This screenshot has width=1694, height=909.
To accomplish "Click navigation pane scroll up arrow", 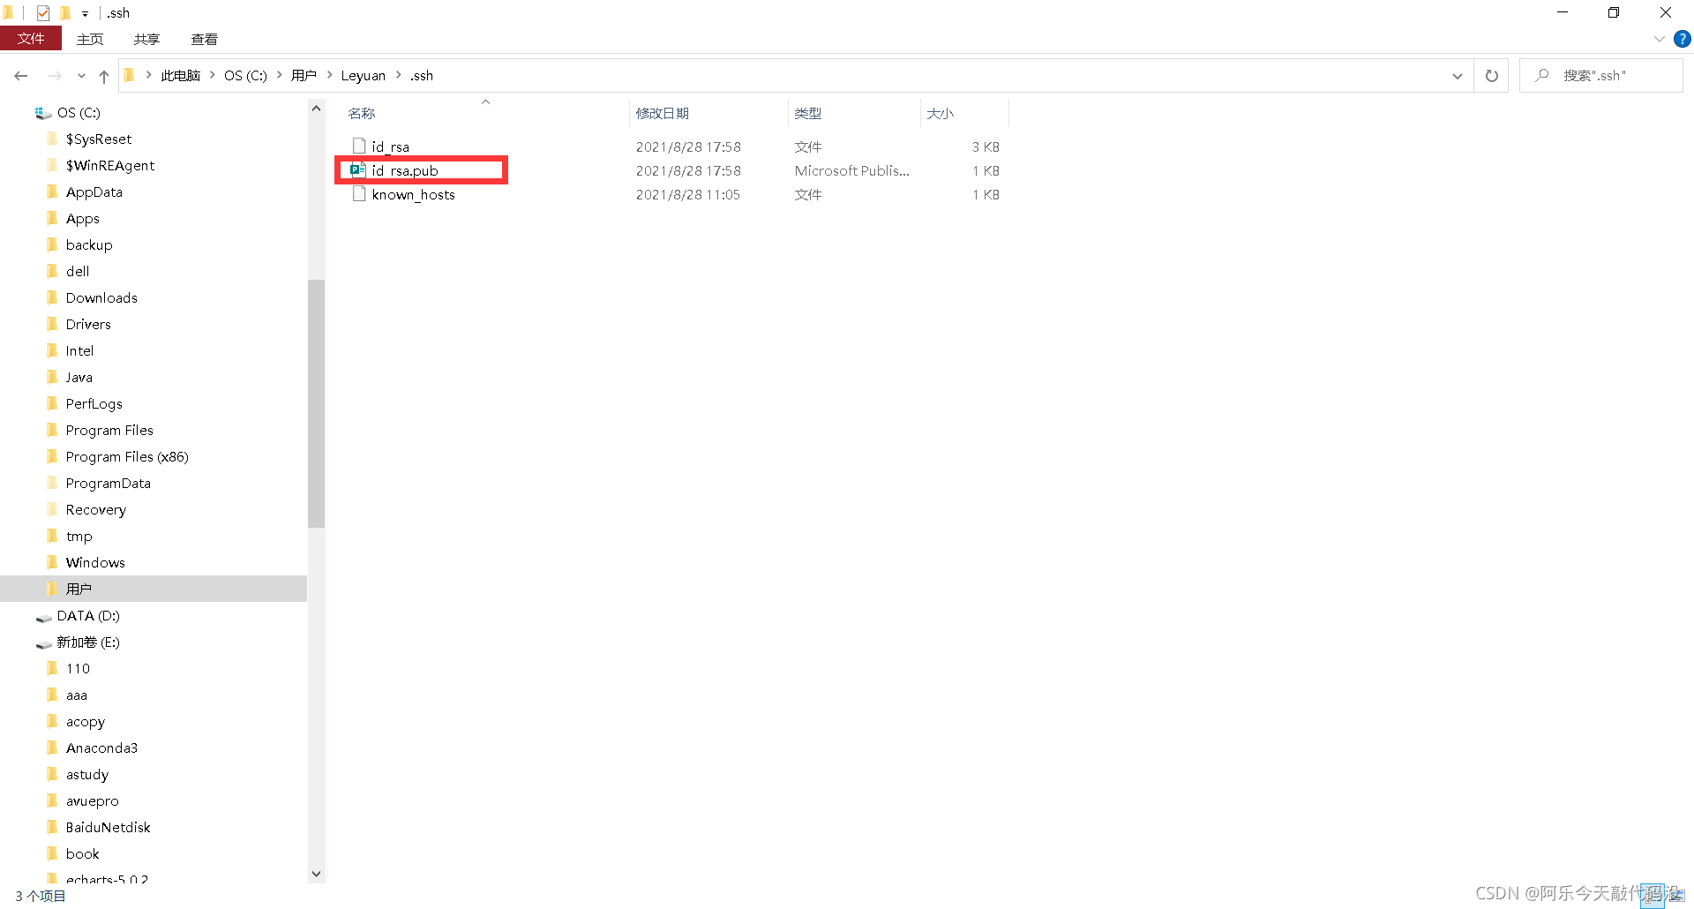I will tap(316, 109).
